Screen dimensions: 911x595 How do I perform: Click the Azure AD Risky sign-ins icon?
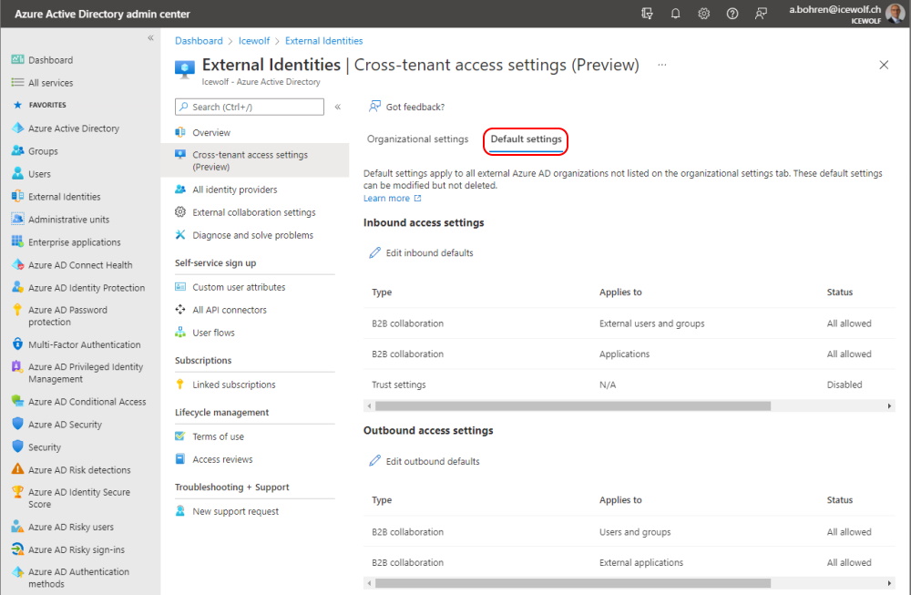coord(18,549)
